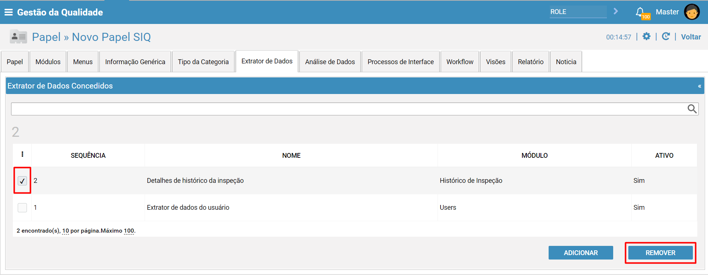Go to Processos de Interface tab
Viewport: 708px width, 275px height.
point(401,62)
